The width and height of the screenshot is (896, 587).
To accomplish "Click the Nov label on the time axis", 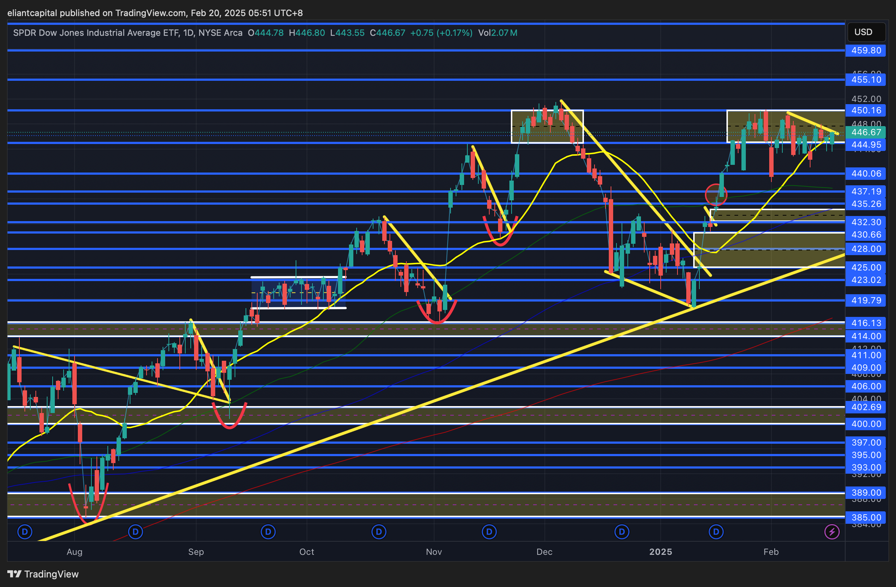I will (x=434, y=552).
